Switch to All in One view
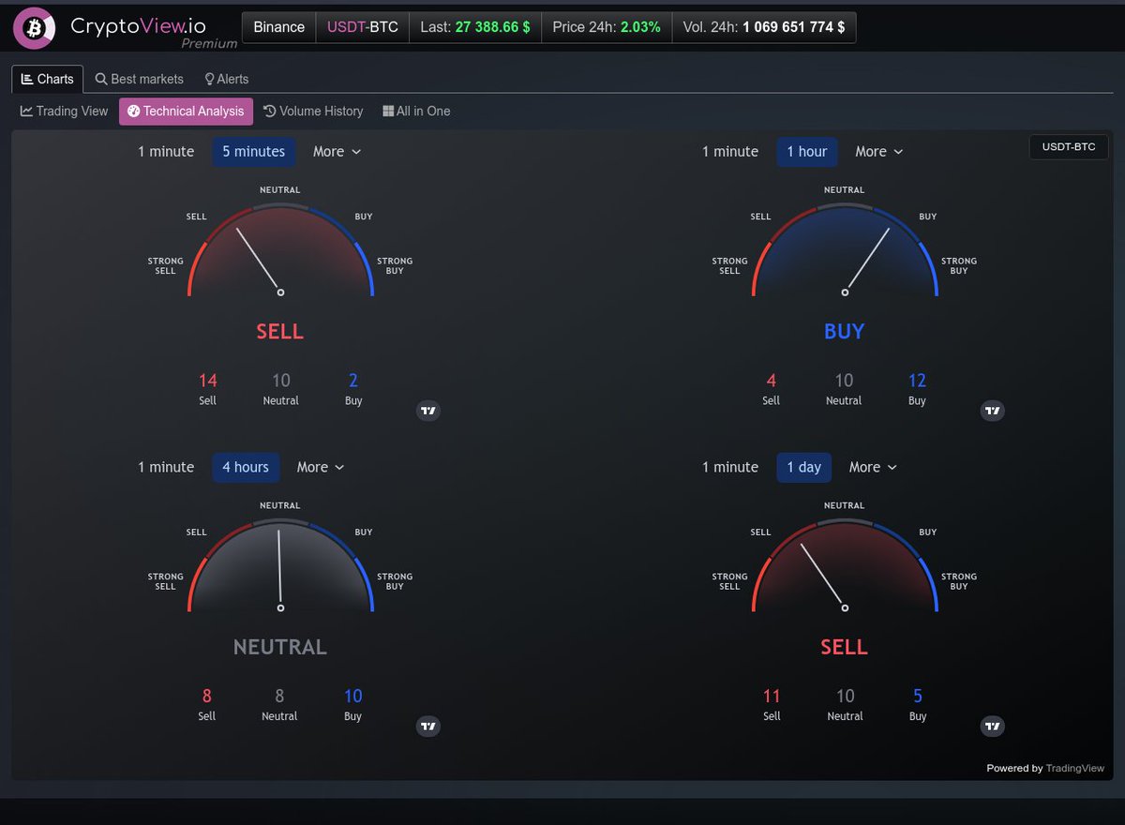The width and height of the screenshot is (1125, 825). (416, 111)
